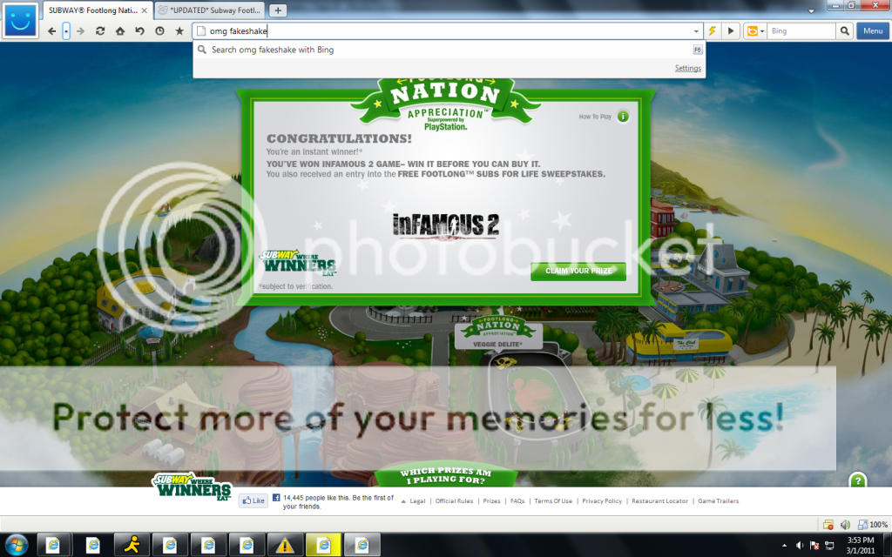Click the network tray icon
Image resolution: width=892 pixels, height=557 pixels.
(x=829, y=546)
